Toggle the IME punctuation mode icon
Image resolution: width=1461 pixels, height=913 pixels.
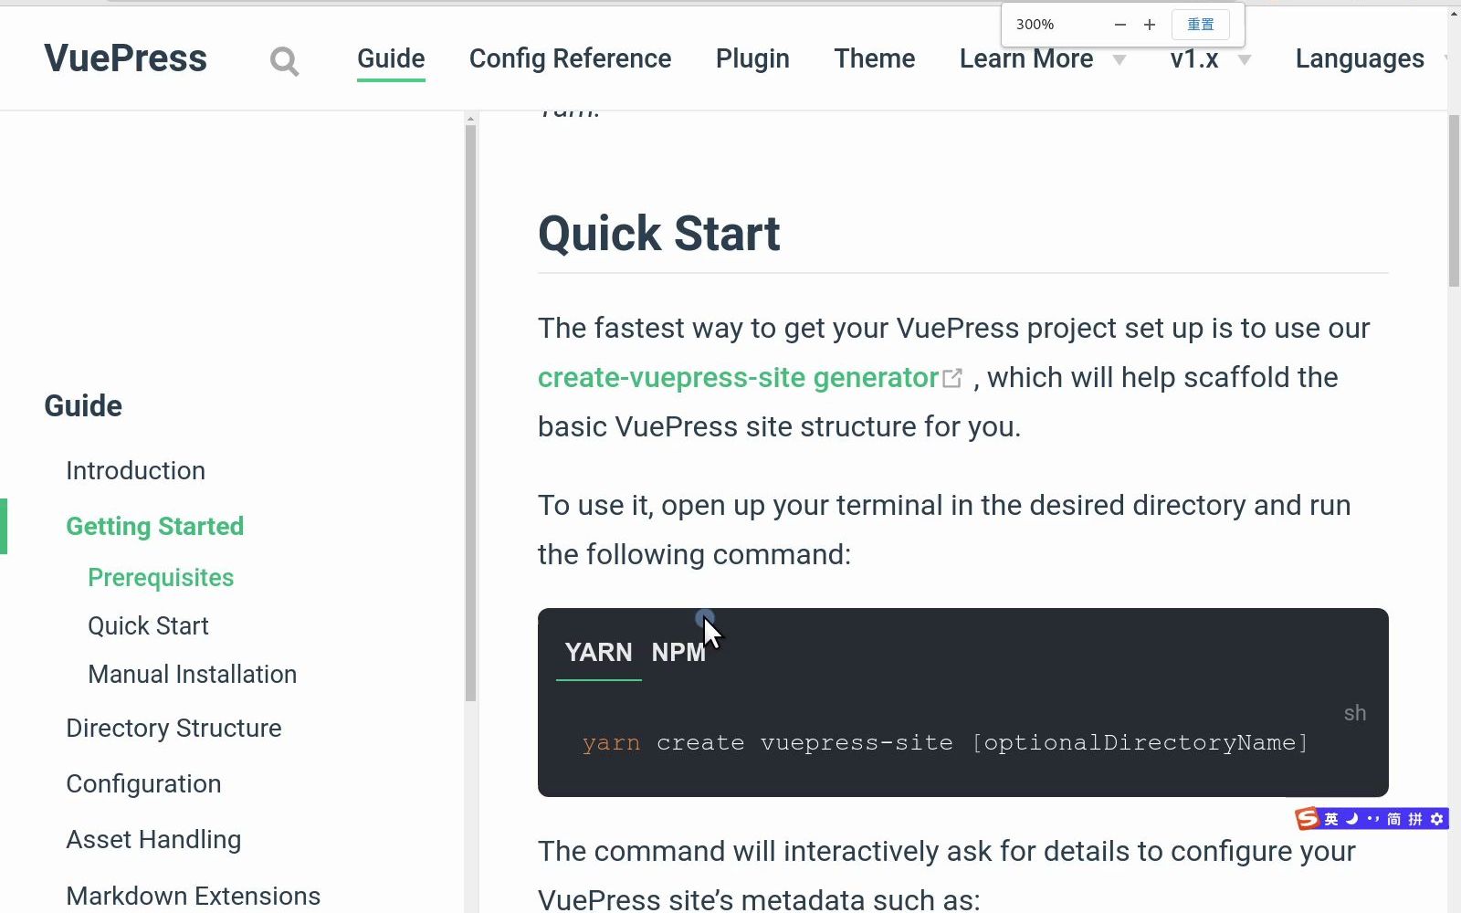click(x=1372, y=819)
